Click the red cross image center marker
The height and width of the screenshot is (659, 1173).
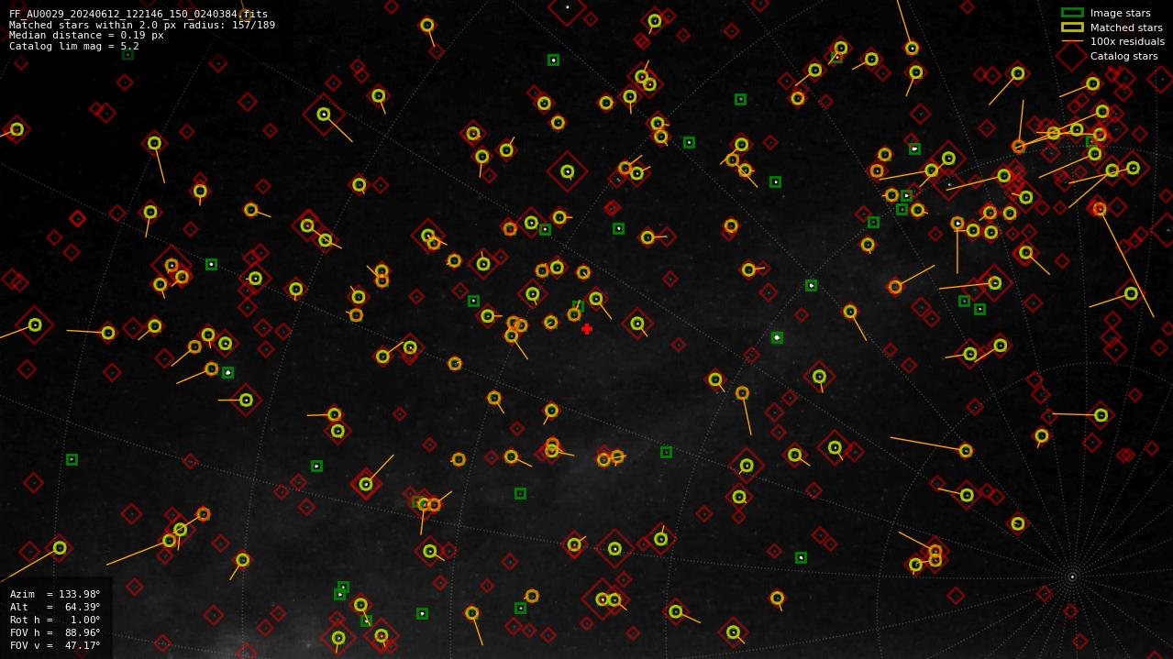587,329
